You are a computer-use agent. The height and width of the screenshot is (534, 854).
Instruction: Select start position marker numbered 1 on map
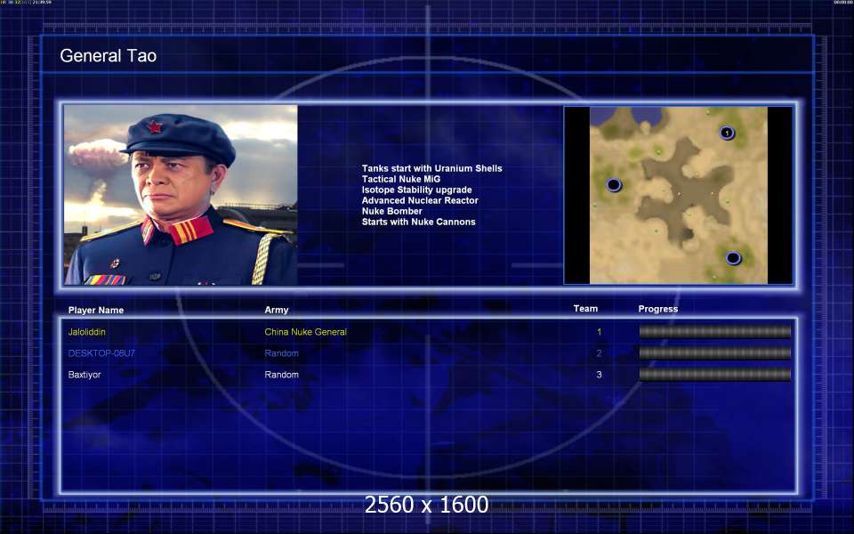(x=727, y=133)
